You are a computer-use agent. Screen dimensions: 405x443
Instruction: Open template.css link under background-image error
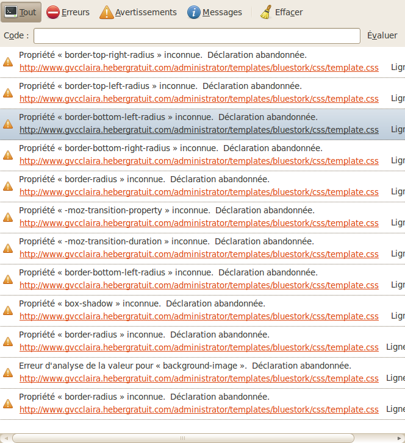pyautogui.click(x=199, y=378)
